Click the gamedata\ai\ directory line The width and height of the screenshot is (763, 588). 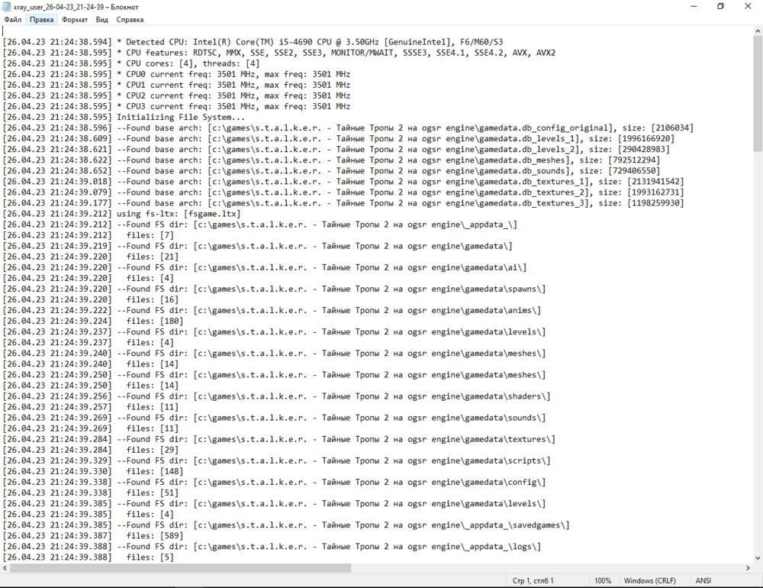pyautogui.click(x=265, y=267)
